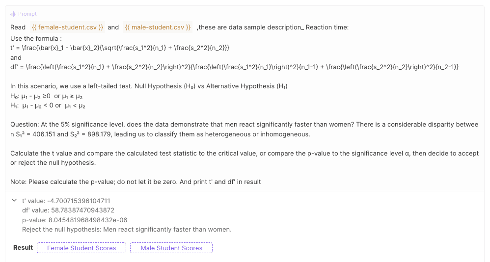
Task: Click the p-value output line
Action: [x=75, y=220]
